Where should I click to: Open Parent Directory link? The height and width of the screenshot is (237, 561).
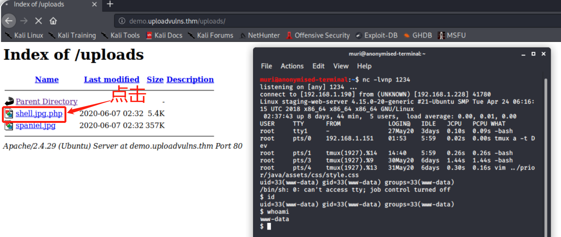(47, 102)
